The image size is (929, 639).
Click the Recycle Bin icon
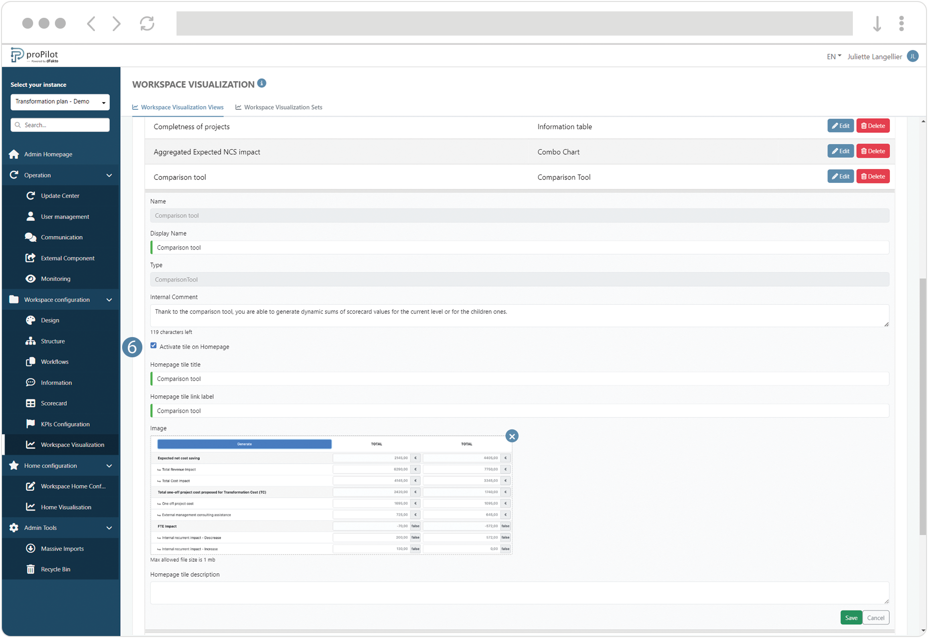pos(31,569)
